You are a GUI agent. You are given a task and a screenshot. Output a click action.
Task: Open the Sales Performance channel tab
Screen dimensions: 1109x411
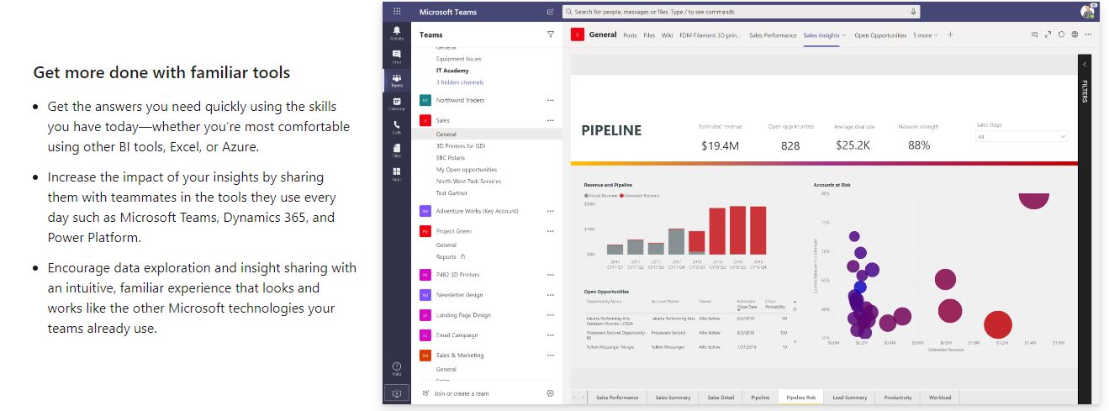[x=773, y=35]
